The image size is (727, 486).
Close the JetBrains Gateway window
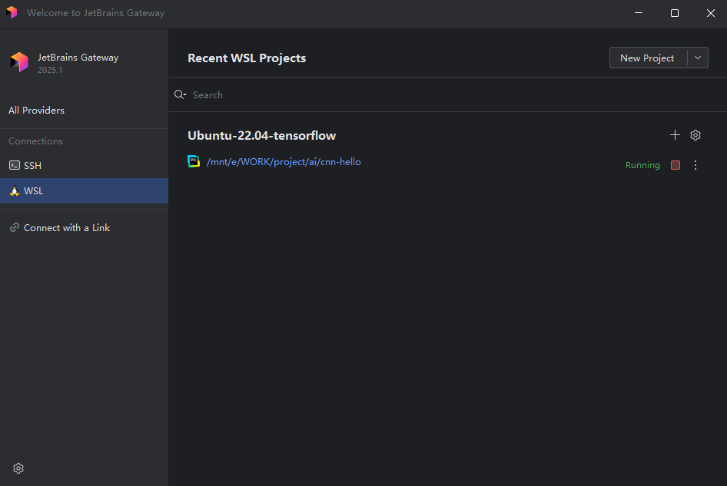pos(710,13)
